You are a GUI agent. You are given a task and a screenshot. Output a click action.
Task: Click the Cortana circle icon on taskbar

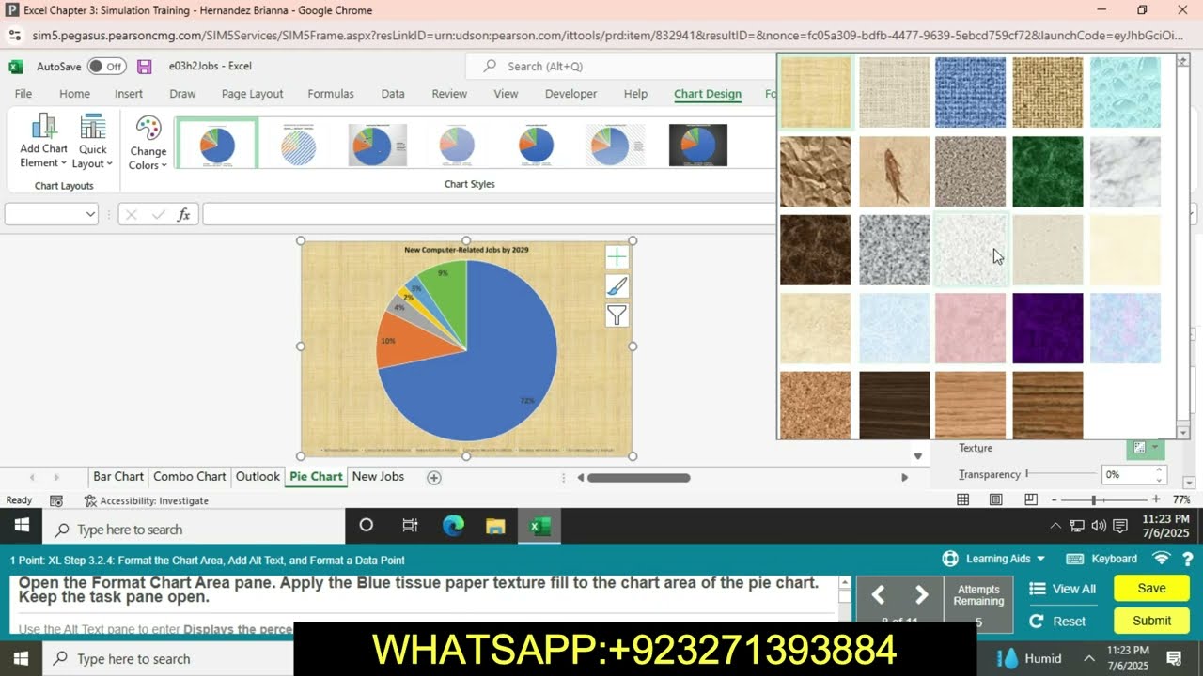click(367, 526)
